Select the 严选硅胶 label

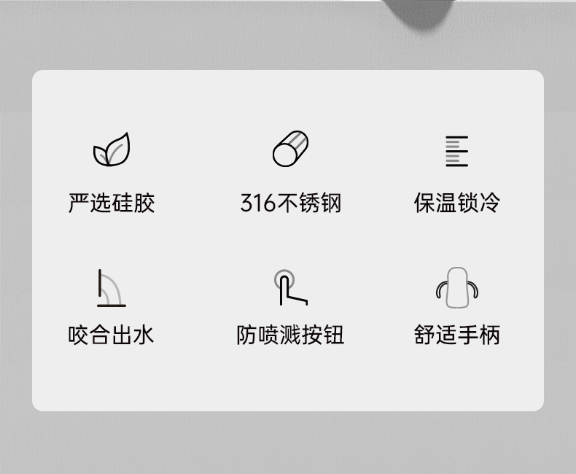(112, 203)
